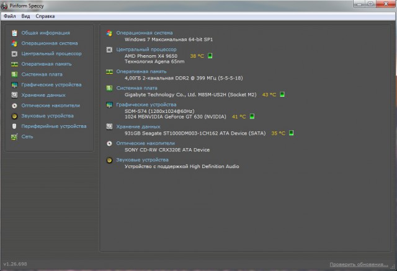Select Общая информация in the sidebar

point(45,33)
